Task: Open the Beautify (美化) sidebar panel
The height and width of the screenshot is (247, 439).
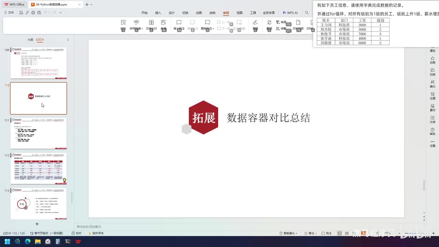Action: point(432,84)
